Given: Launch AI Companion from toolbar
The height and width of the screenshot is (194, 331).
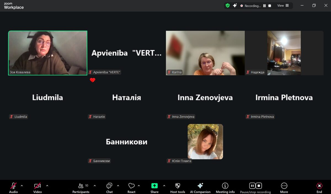Looking at the screenshot, I should (x=200, y=186).
